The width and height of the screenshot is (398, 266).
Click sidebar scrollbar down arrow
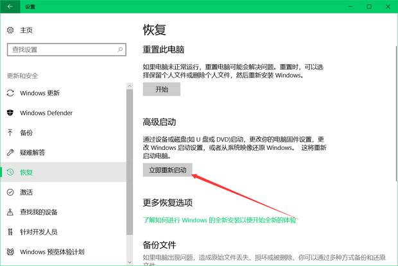click(130, 262)
